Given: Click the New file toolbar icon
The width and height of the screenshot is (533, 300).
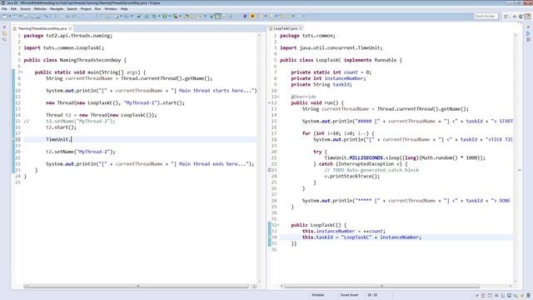Looking at the screenshot, I should 4,16.
